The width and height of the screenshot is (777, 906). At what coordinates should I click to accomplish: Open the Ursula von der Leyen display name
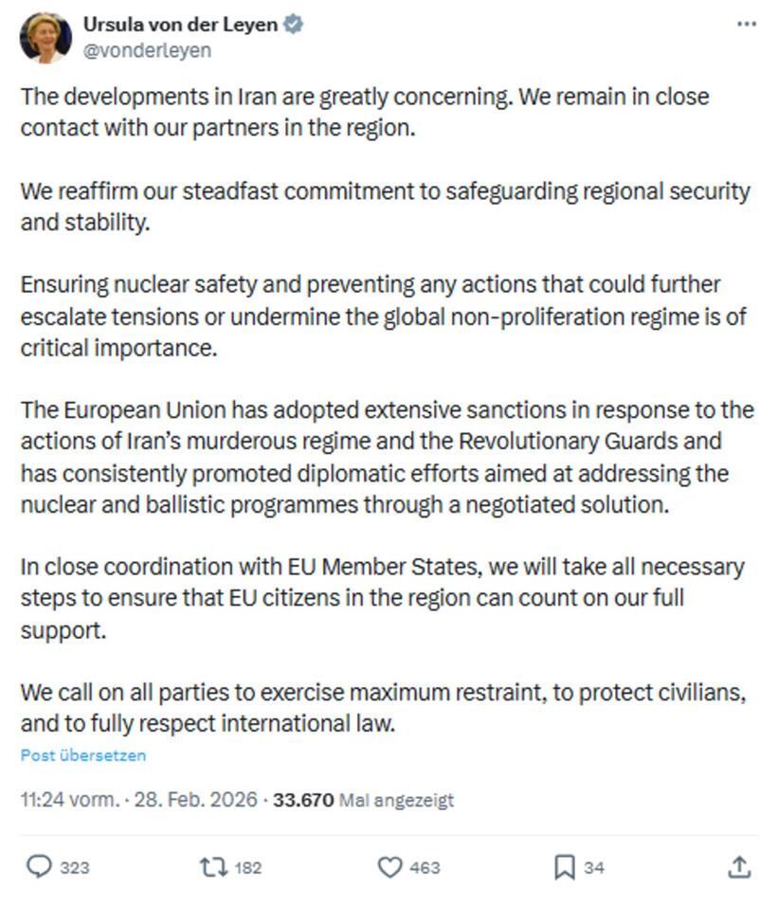click(180, 26)
